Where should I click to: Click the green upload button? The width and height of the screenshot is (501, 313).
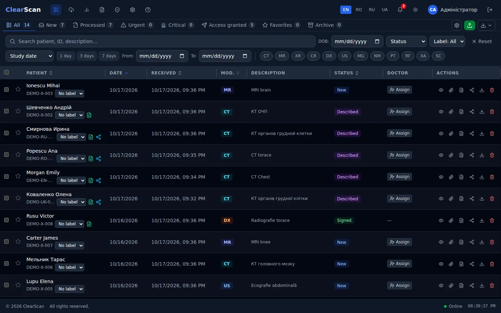[x=470, y=25]
